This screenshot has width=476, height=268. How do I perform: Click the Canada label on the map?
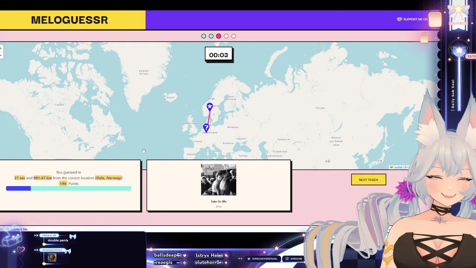point(59,105)
